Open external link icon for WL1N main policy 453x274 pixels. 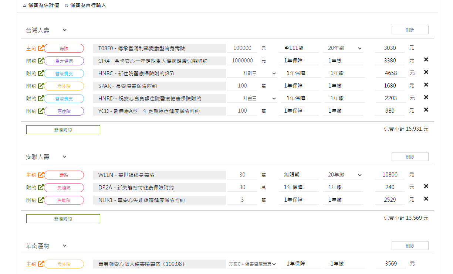[41, 175]
